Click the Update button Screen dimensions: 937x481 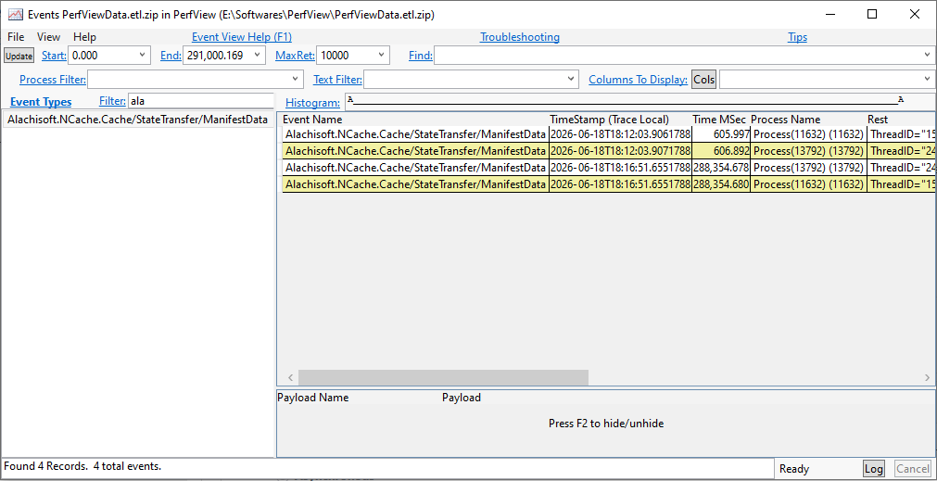[x=19, y=56]
